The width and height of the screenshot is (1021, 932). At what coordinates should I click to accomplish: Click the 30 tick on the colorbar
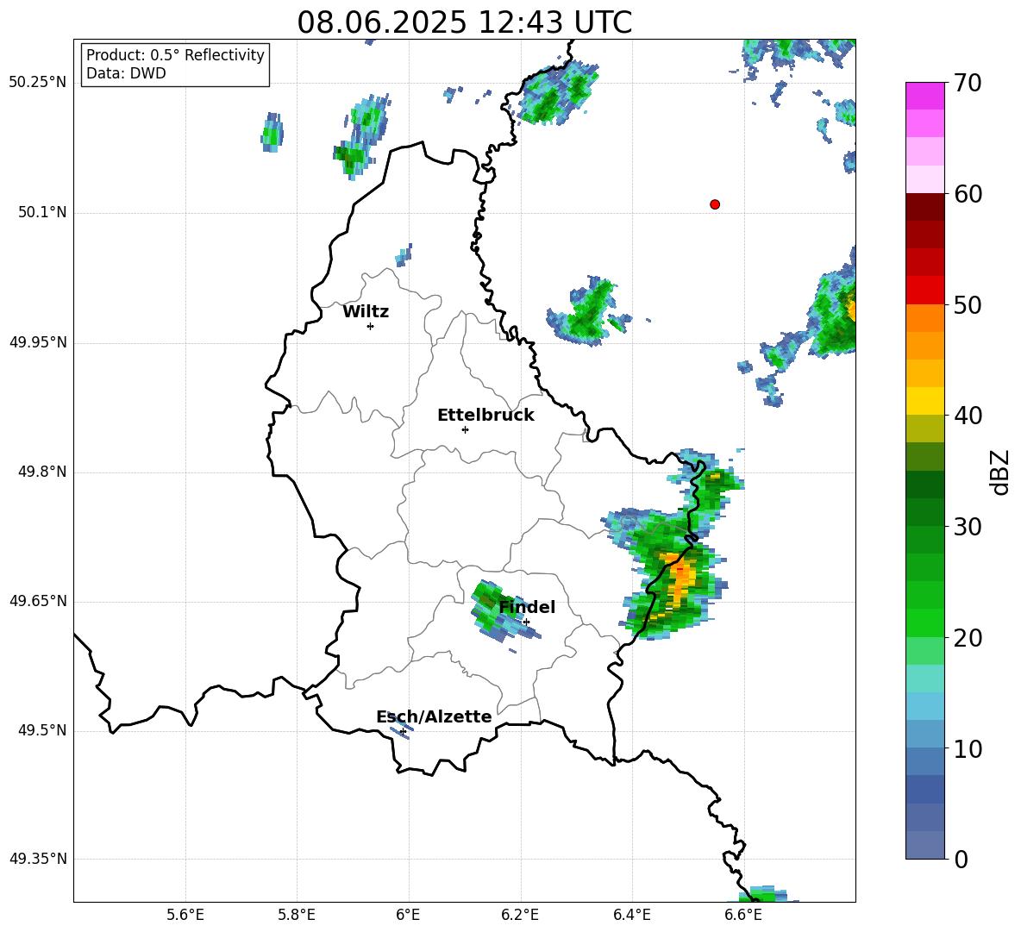click(x=968, y=527)
